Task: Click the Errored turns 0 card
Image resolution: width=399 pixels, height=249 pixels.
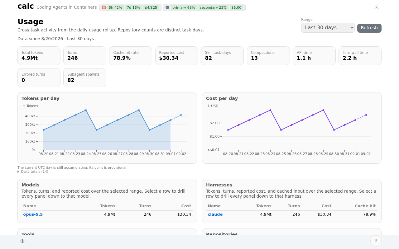Action: [x=39, y=78]
